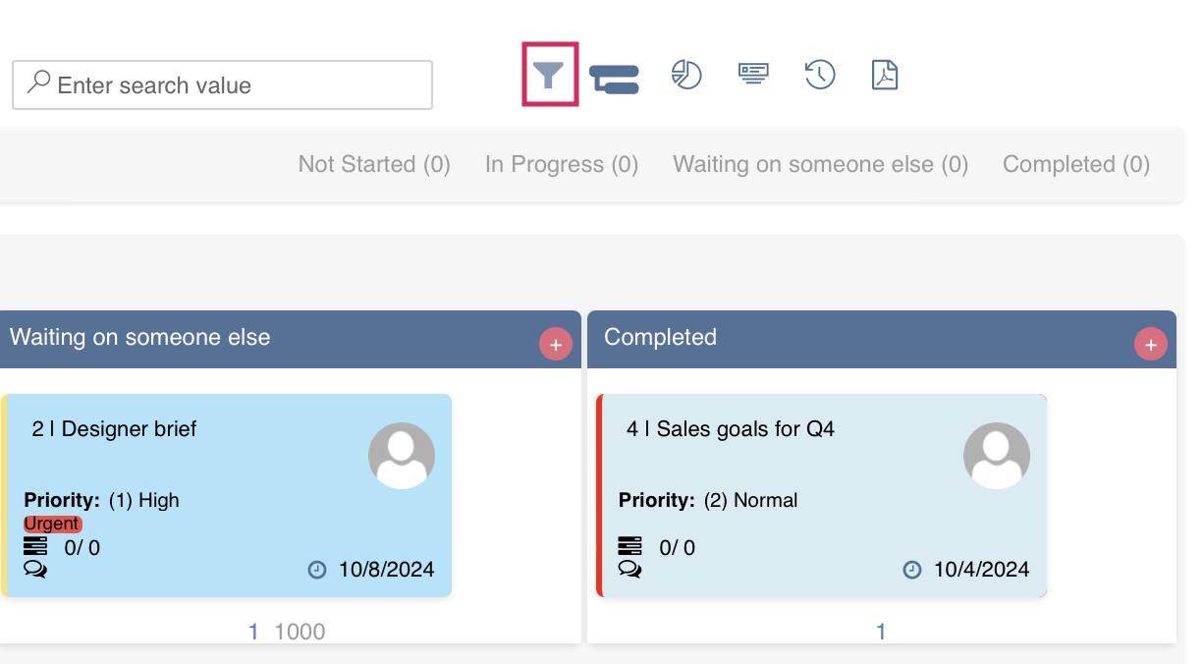Open the assignee avatar on Sales goals card

996,455
